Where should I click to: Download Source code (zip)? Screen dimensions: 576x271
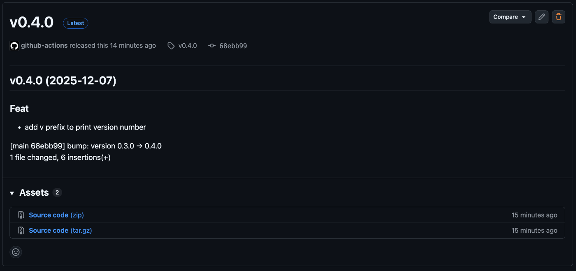coord(56,215)
